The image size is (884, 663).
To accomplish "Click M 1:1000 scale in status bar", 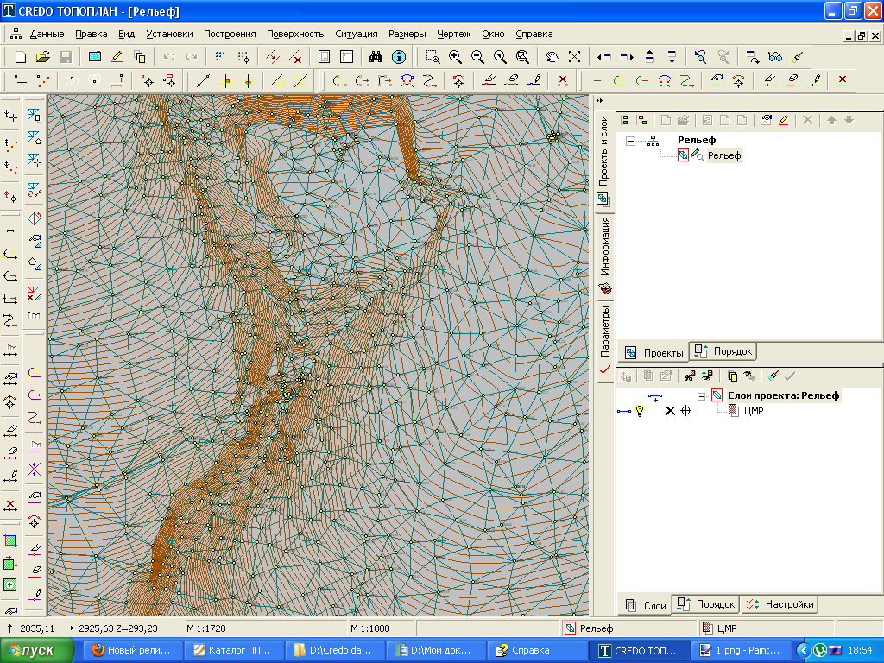I will click(370, 628).
